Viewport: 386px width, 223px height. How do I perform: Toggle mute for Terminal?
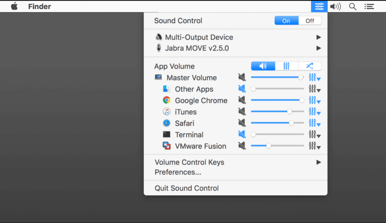242,134
